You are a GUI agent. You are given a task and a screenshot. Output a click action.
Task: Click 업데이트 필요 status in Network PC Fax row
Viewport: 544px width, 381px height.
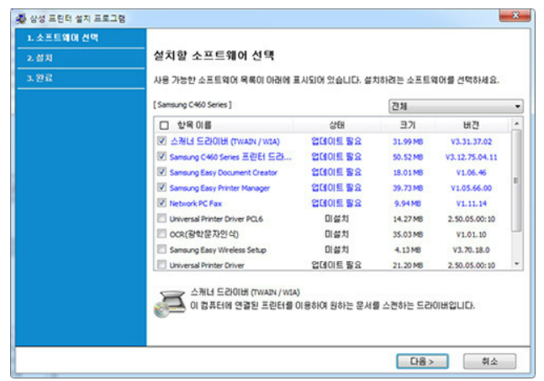(x=336, y=203)
